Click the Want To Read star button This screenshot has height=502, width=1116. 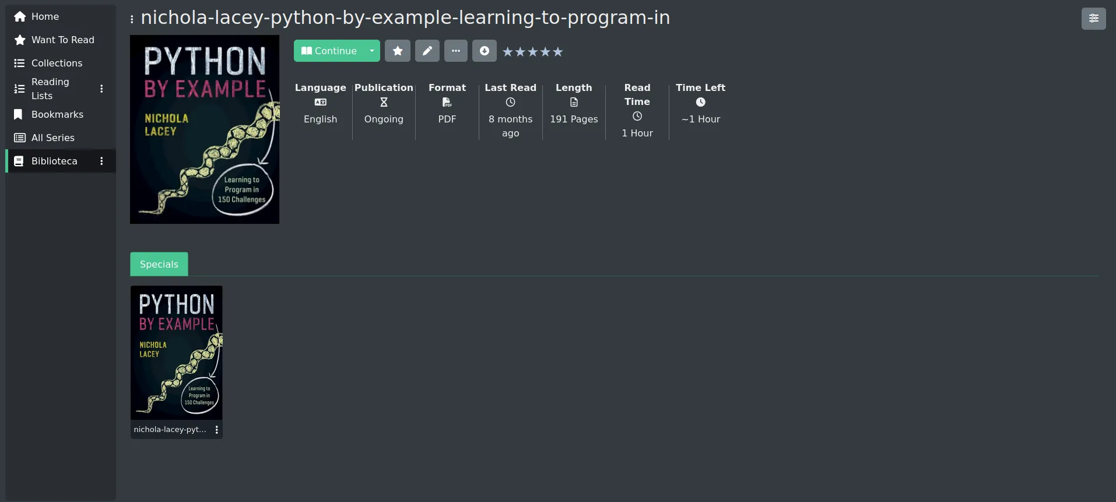pyautogui.click(x=398, y=51)
